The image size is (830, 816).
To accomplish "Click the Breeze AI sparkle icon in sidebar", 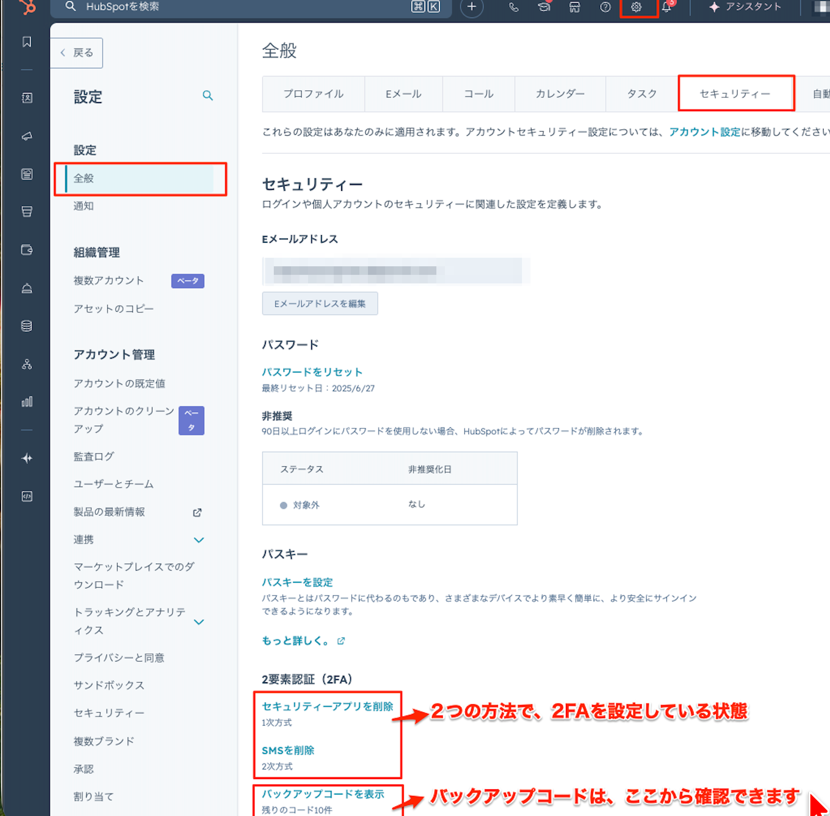I will click(x=27, y=458).
